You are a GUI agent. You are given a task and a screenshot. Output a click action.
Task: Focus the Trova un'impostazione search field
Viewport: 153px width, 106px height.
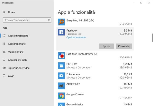coord(27,20)
